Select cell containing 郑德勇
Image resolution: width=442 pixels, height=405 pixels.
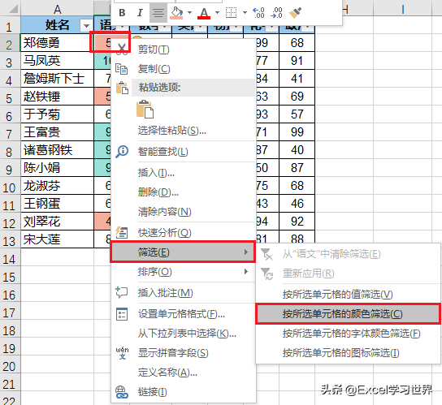(57, 43)
